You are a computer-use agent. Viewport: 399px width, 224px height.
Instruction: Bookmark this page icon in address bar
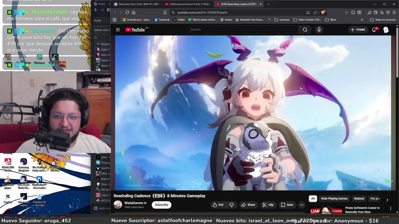click(x=165, y=12)
